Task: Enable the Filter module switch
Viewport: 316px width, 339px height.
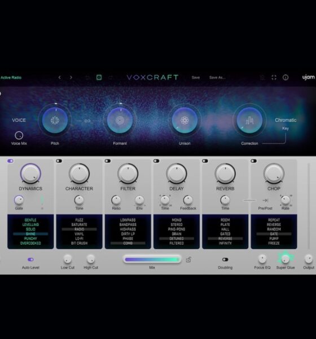Action: point(108,161)
